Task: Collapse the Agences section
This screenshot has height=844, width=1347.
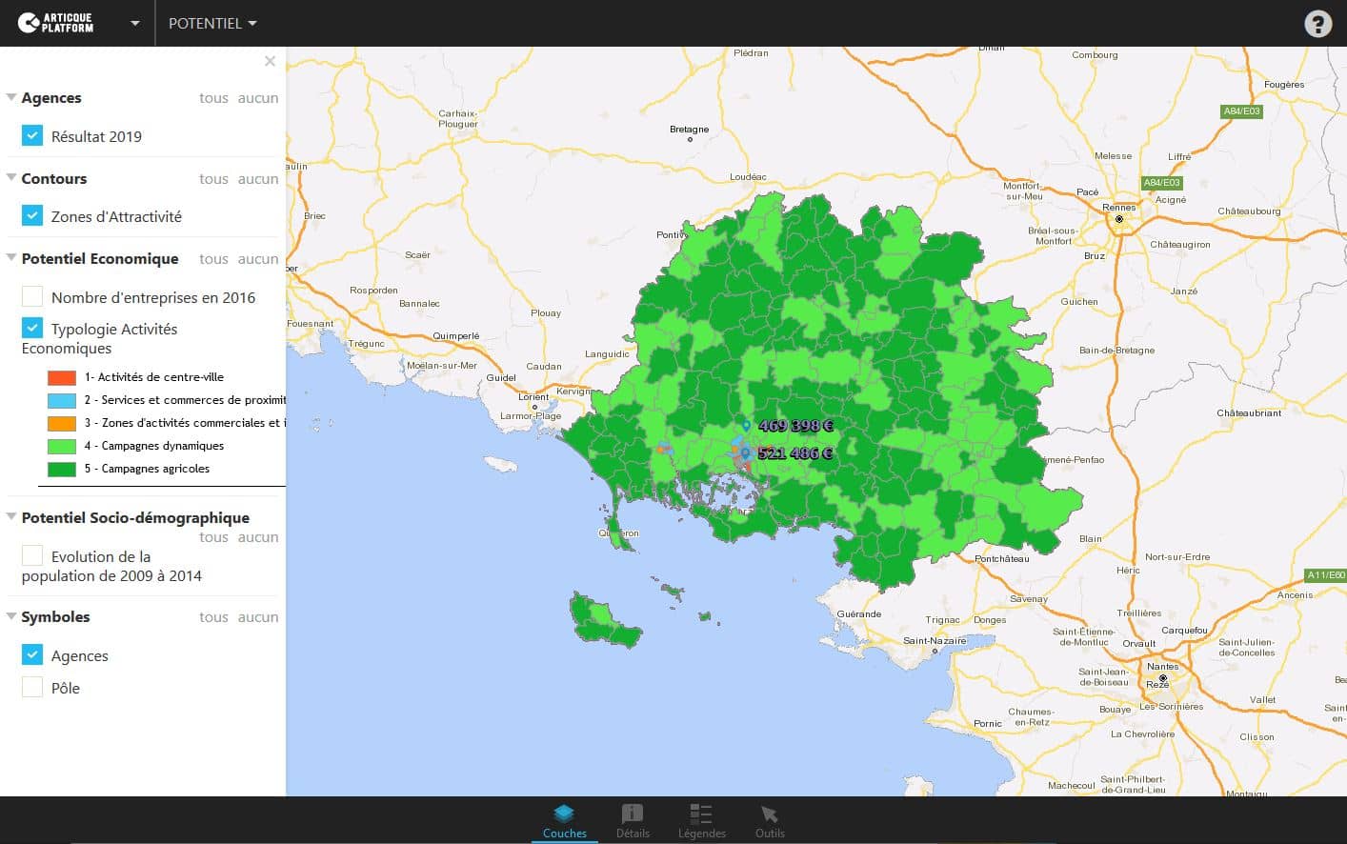Action: point(11,97)
